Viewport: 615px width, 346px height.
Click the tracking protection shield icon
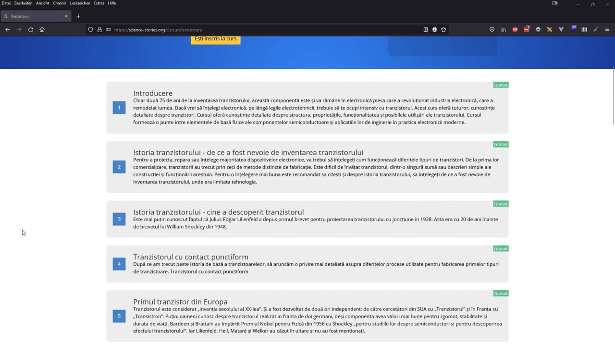90,30
